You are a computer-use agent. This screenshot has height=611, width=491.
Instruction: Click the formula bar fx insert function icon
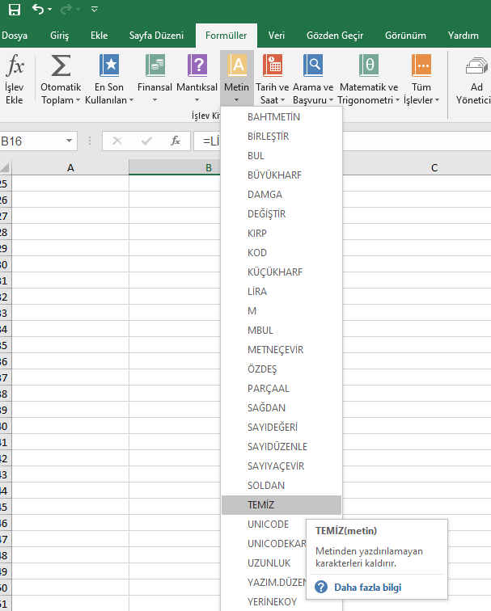pos(176,141)
